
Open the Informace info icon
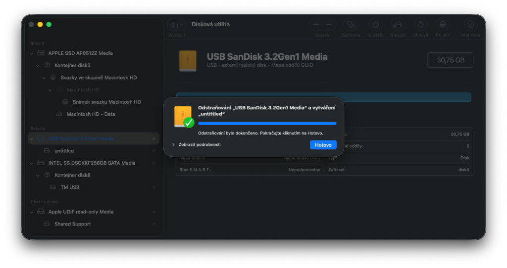[x=470, y=25]
